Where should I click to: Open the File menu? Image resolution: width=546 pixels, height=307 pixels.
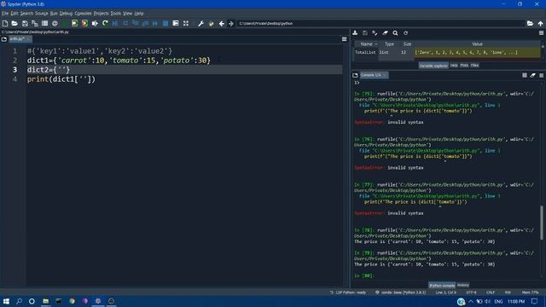[5, 14]
